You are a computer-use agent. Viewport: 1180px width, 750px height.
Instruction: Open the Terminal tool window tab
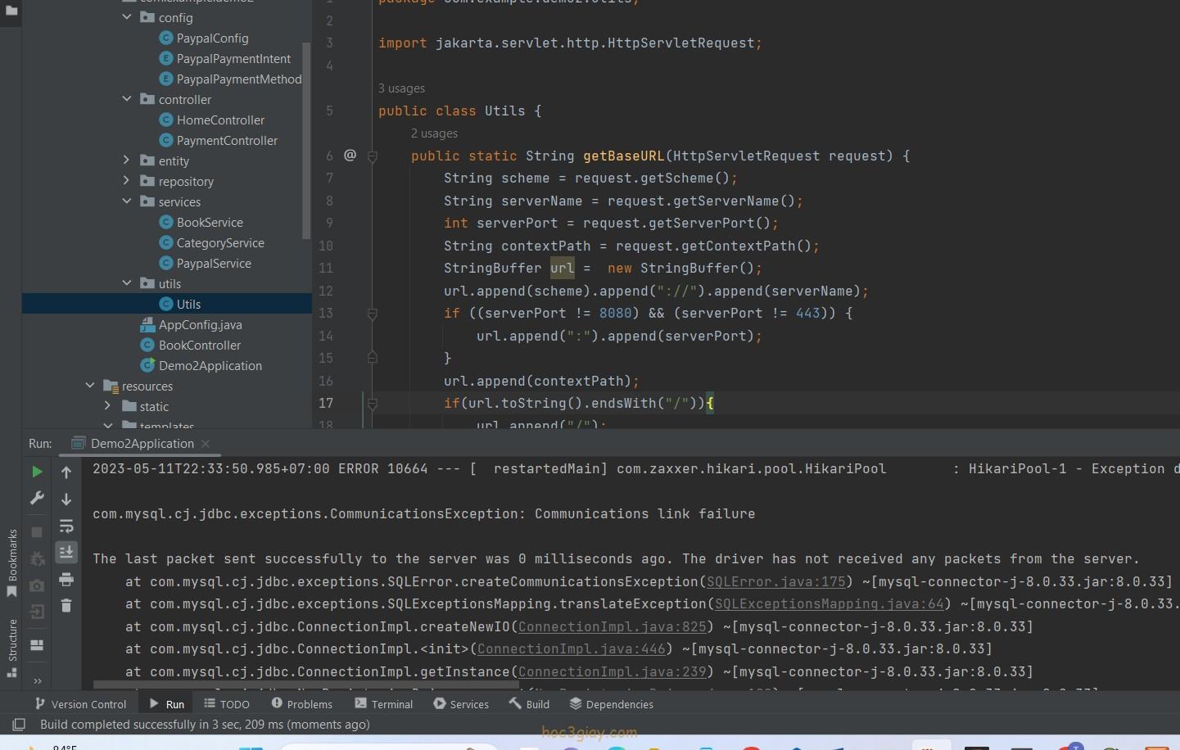click(x=383, y=704)
